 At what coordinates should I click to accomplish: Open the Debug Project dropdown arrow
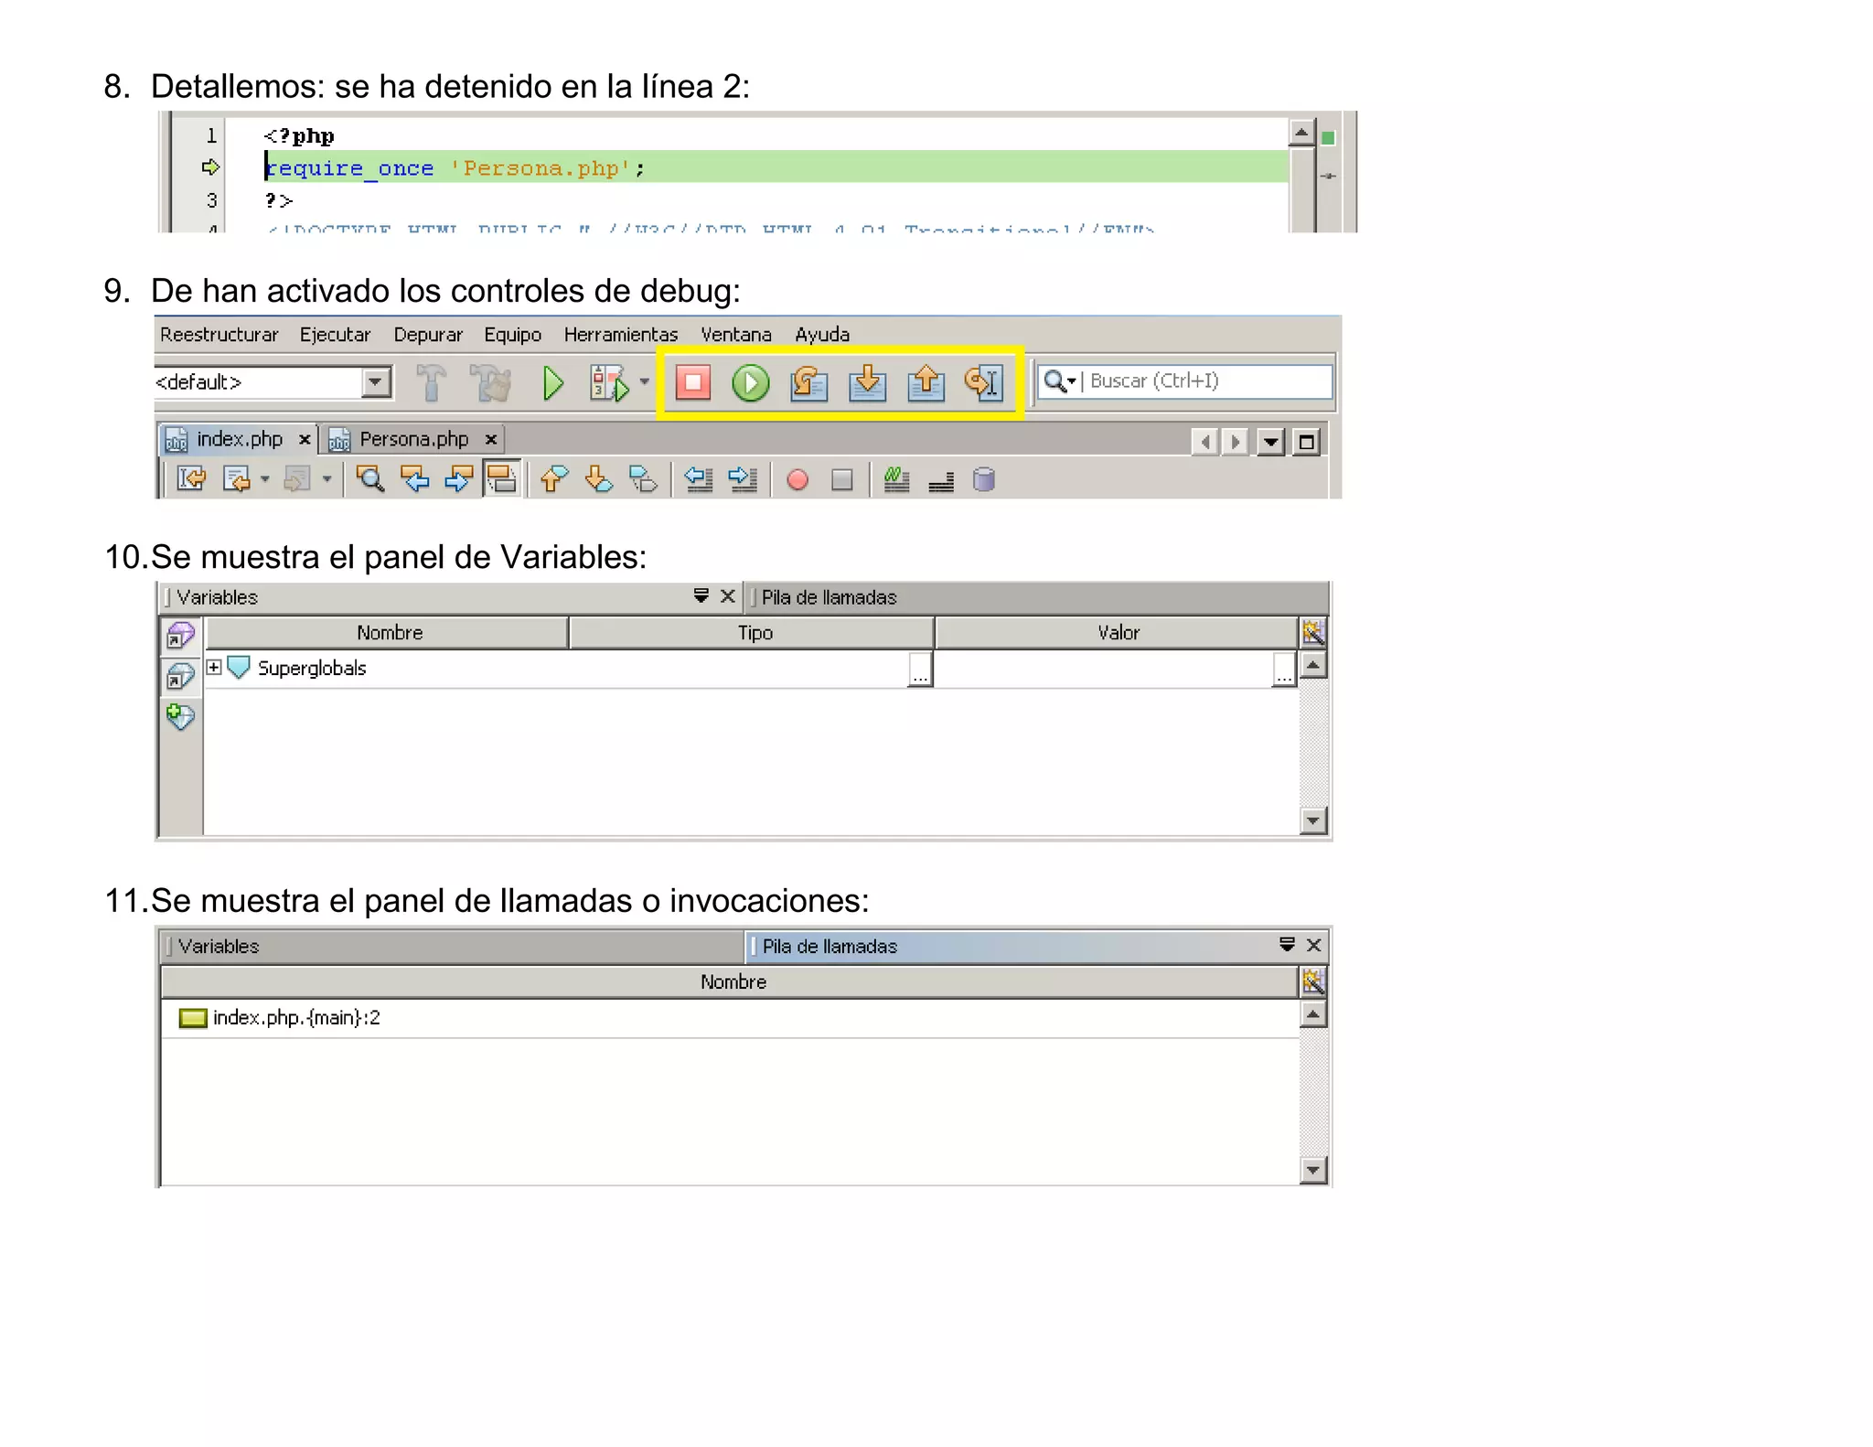[x=645, y=382]
